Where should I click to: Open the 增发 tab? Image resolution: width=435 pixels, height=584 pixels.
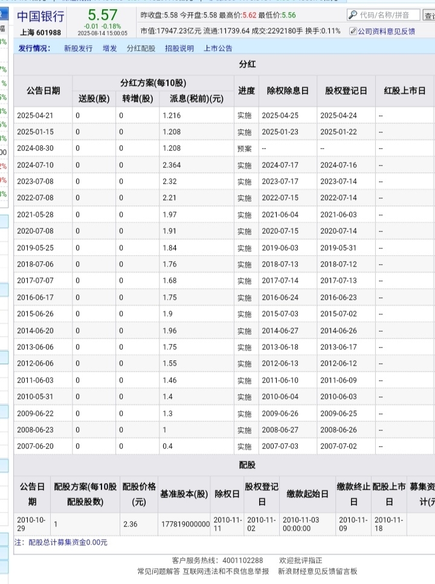click(110, 48)
